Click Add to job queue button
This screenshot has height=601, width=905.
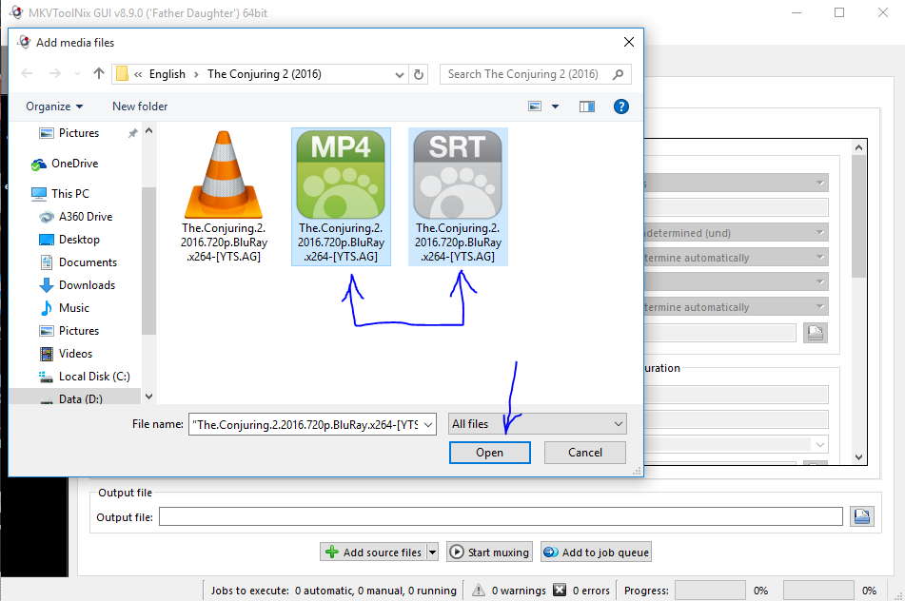point(597,552)
